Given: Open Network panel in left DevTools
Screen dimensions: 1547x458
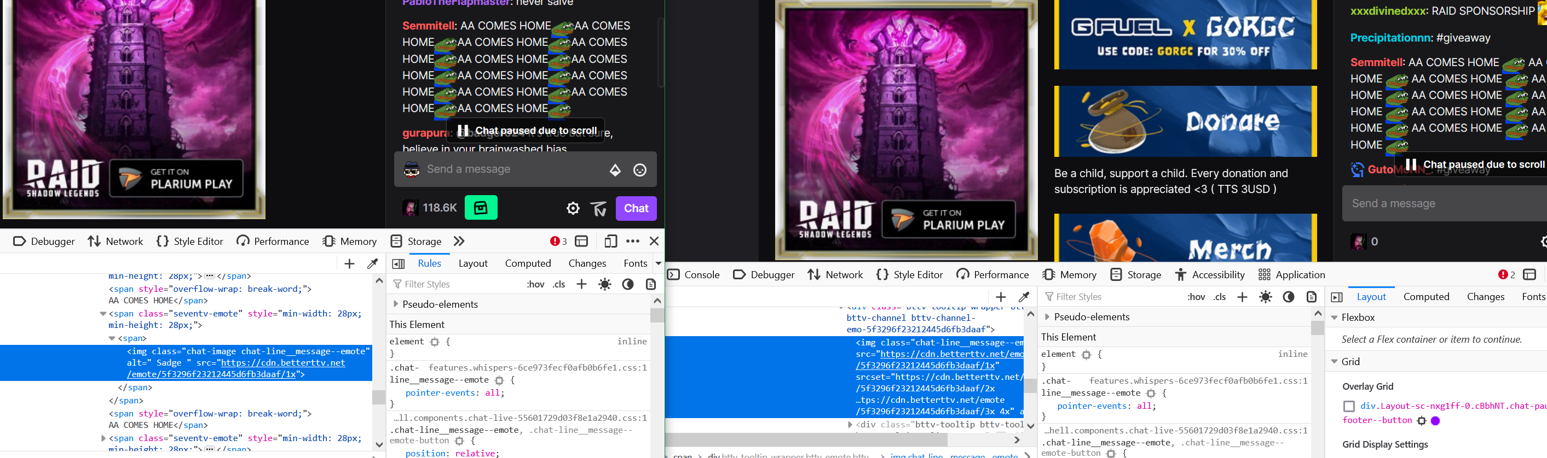Looking at the screenshot, I should point(116,241).
